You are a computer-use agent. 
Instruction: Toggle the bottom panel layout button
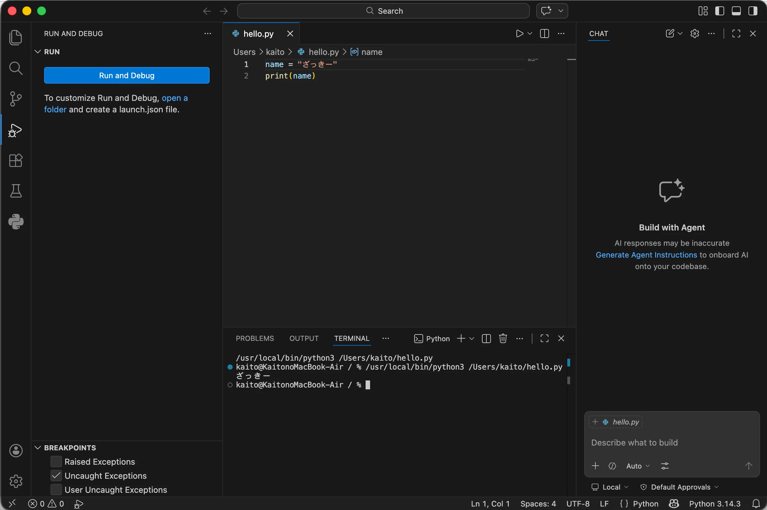click(736, 11)
